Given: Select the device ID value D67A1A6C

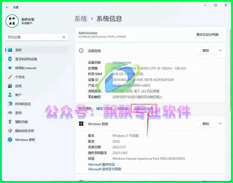Looking at the screenshot, I should pyautogui.click(x=143, y=80).
